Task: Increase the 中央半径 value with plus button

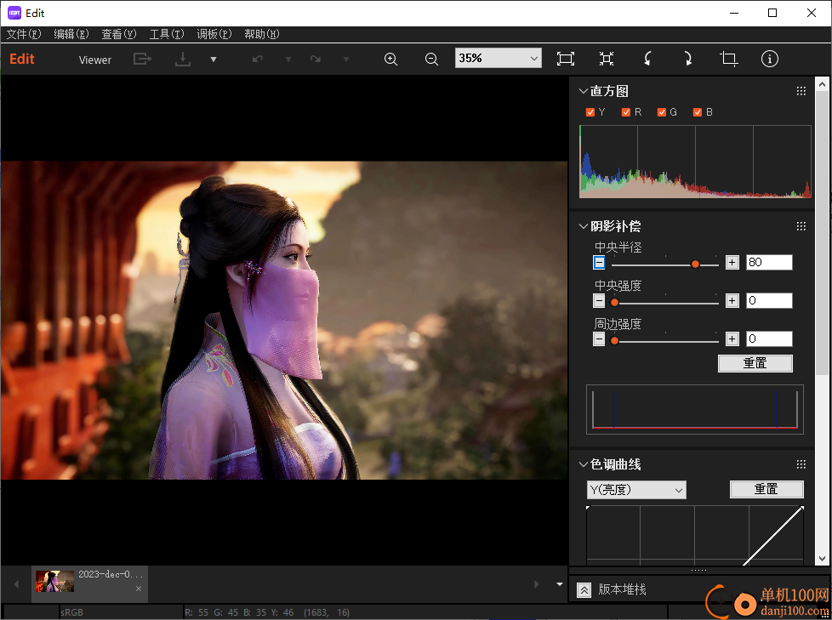Action: coord(732,263)
